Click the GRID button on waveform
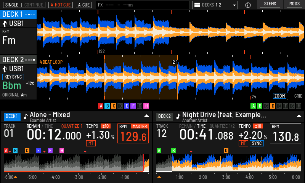Screen dimensions: 305x183 point(298,96)
